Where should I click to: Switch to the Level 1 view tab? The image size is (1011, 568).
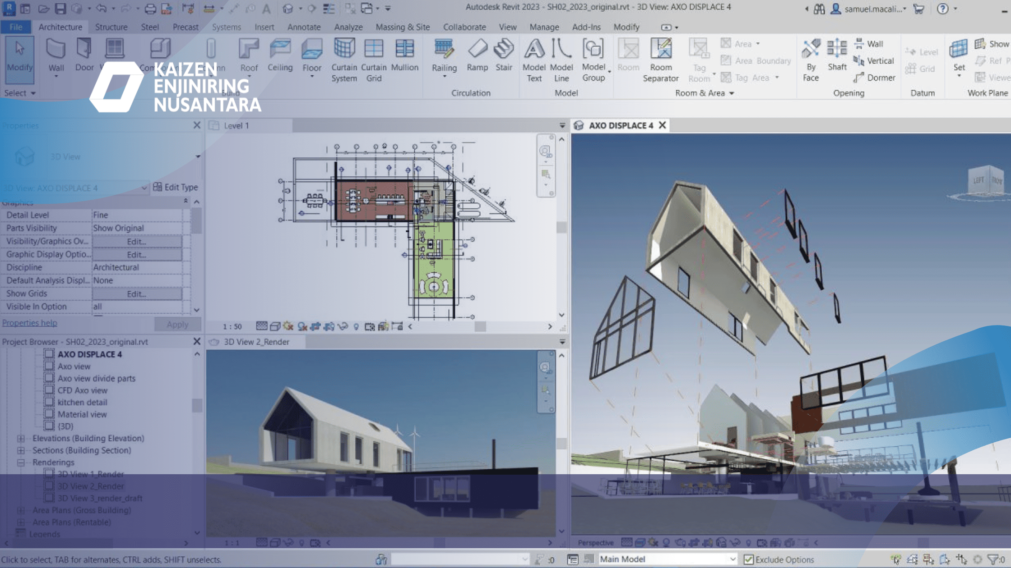point(236,126)
